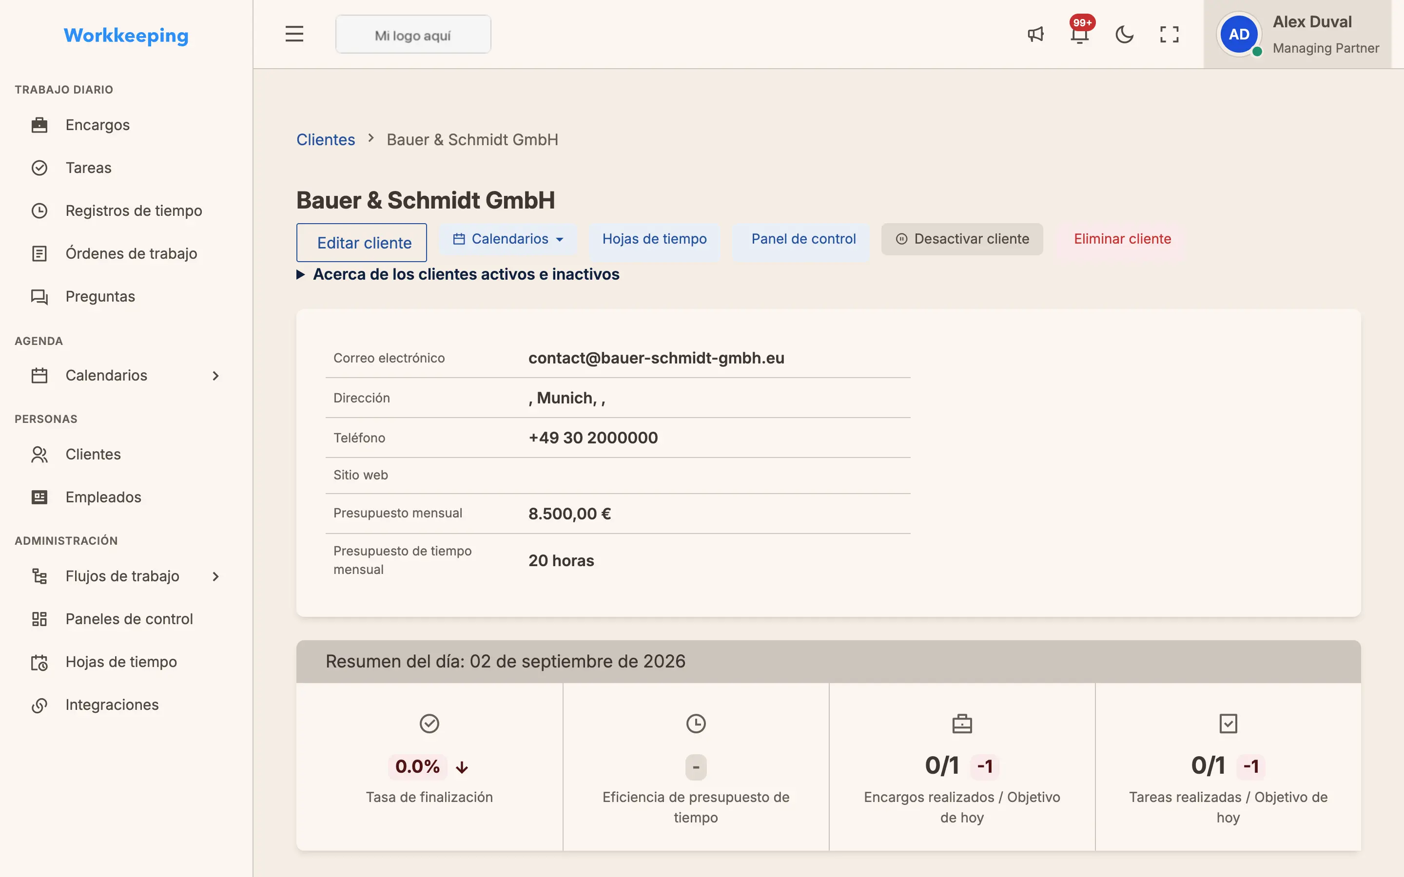
Task: Click the Alex Duval profile name
Action: [x=1312, y=22]
